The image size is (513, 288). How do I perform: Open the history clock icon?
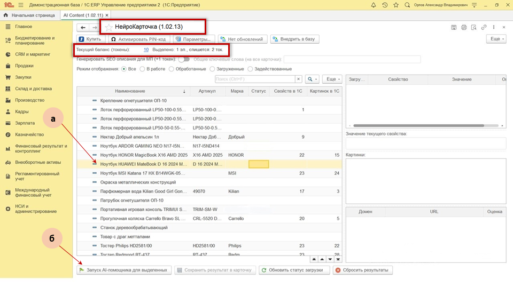point(385,5)
